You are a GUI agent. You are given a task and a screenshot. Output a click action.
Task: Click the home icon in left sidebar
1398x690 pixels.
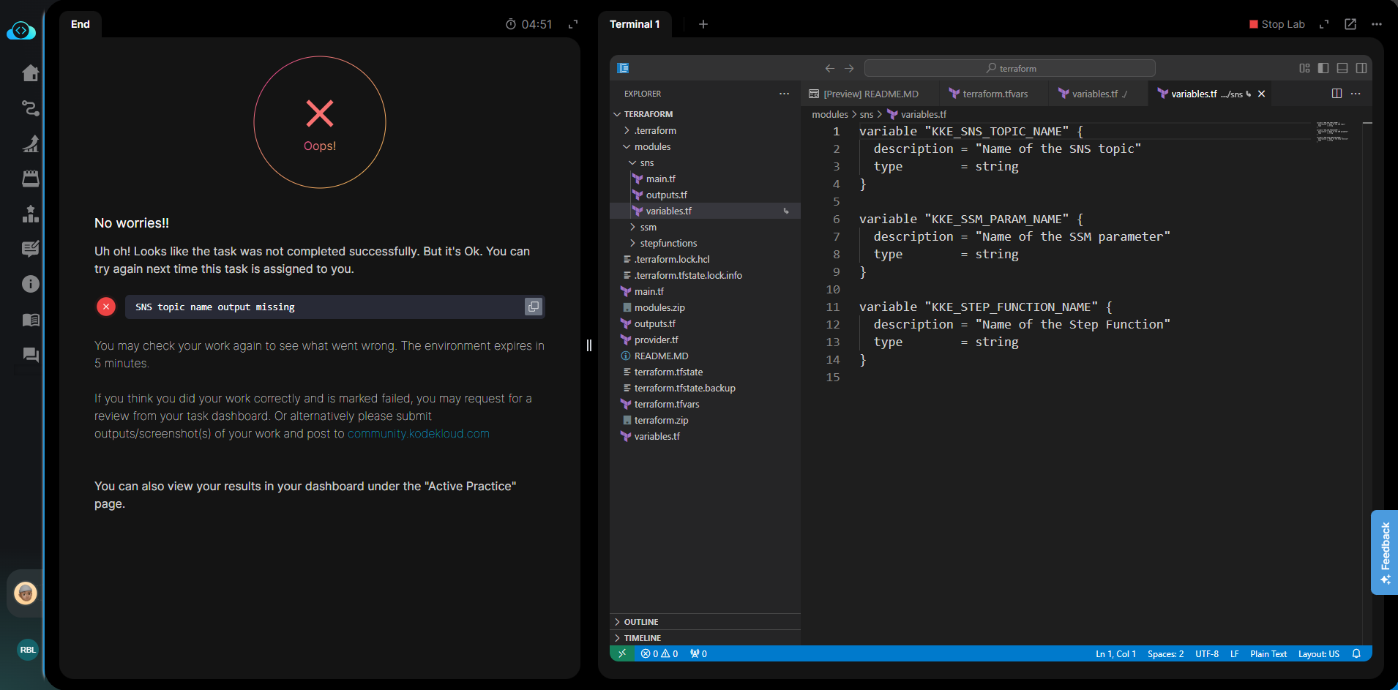pyautogui.click(x=30, y=73)
